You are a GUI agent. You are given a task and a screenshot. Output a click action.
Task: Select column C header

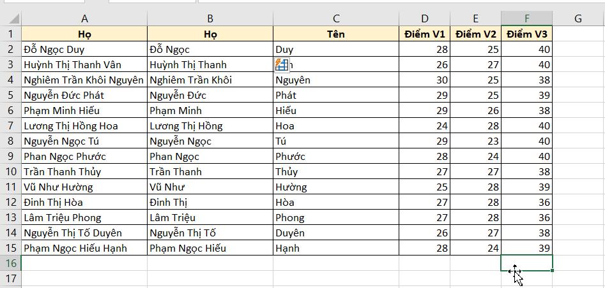336,19
